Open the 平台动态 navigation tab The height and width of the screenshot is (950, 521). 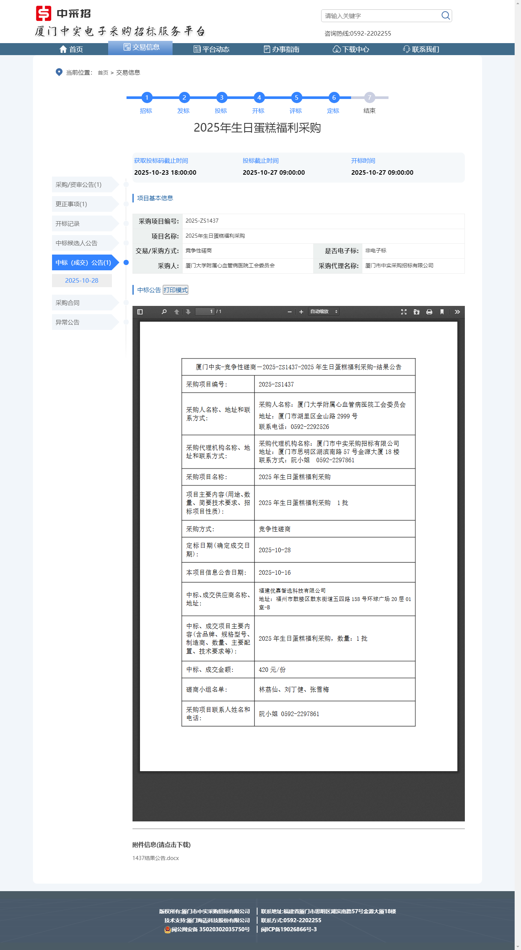coord(211,49)
